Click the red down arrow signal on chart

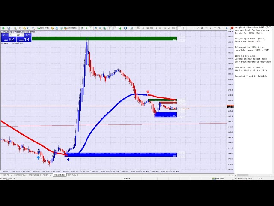[148, 91]
